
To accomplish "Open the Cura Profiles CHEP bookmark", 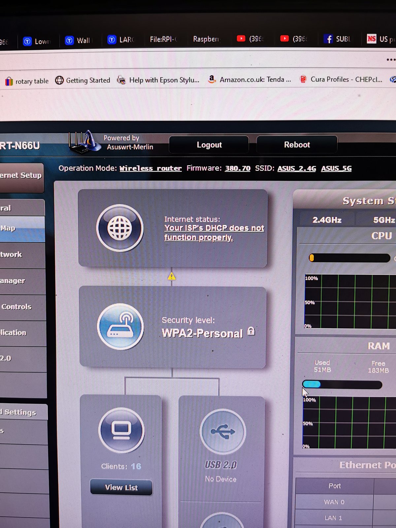I will pos(341,79).
